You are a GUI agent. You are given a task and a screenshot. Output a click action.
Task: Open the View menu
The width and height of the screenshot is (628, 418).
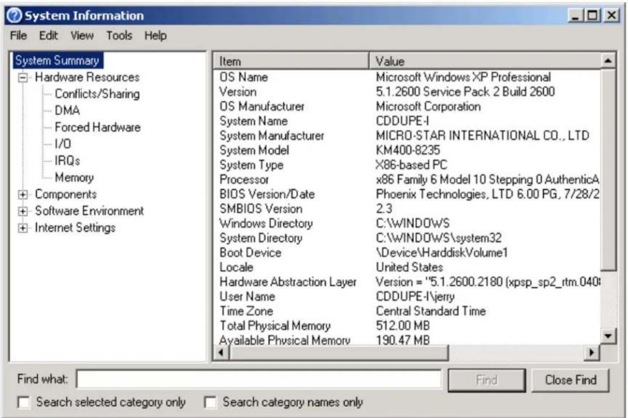(x=82, y=36)
